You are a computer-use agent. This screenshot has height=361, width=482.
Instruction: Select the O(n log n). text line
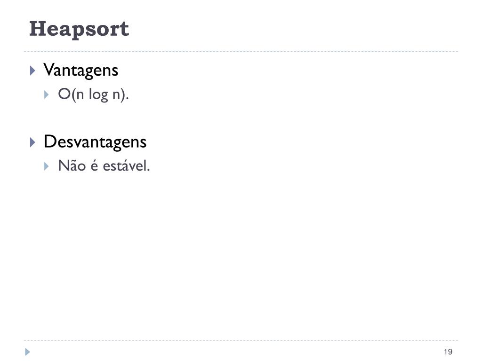pyautogui.click(x=93, y=94)
